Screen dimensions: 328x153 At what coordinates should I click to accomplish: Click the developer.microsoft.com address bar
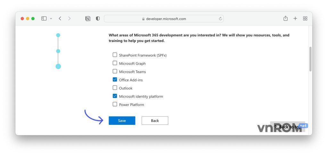[x=164, y=19]
